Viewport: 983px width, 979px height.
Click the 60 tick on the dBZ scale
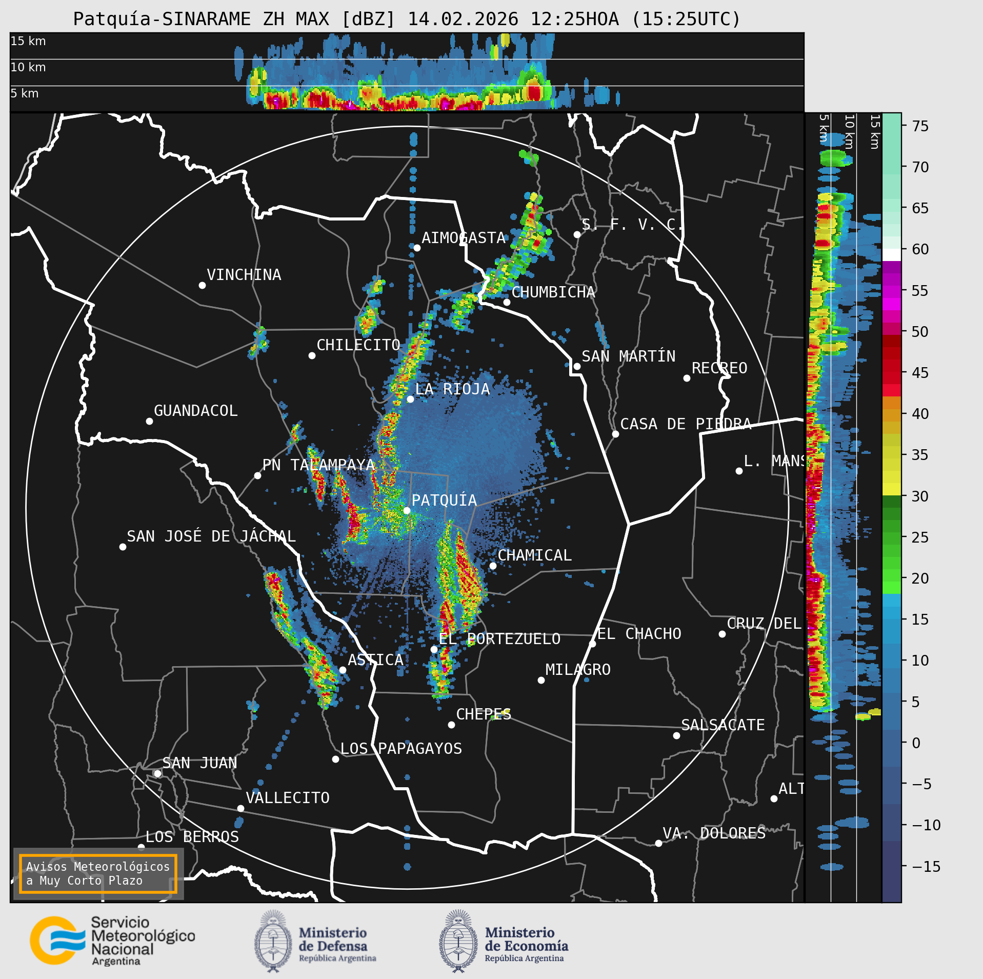920,249
